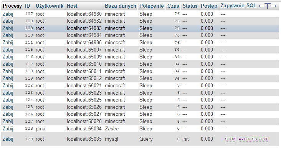
Task: Select host cell localhost:65035
Action: point(84,139)
